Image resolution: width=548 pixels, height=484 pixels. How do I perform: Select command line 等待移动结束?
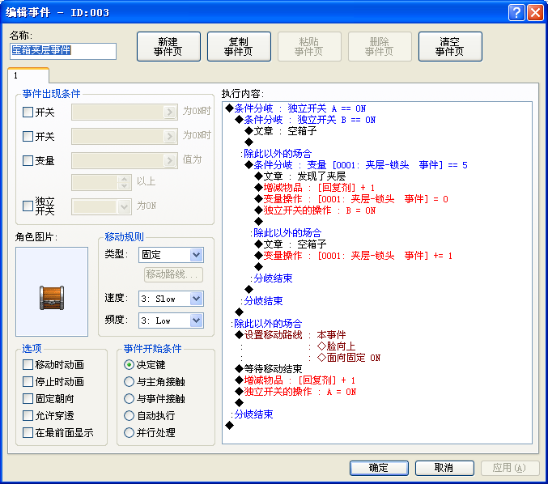(x=269, y=369)
